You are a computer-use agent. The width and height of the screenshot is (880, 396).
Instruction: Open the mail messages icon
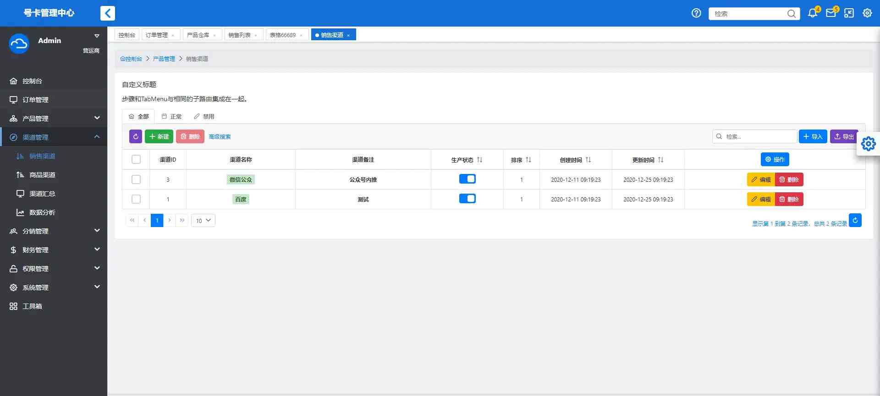[830, 13]
